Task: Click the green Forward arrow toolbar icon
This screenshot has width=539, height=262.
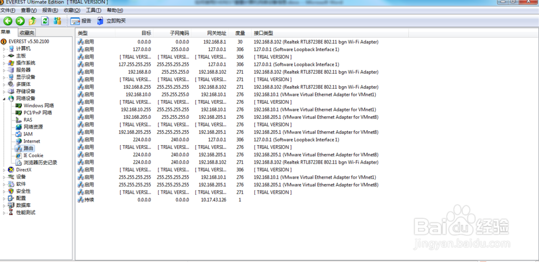Action: pos(20,21)
